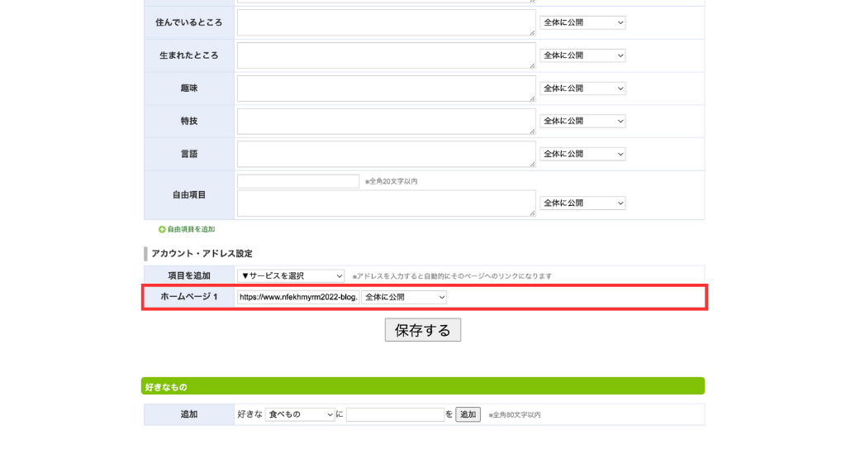The height and width of the screenshot is (464, 846).
Task: Click the 好きなもの text input field
Action: pos(395,414)
